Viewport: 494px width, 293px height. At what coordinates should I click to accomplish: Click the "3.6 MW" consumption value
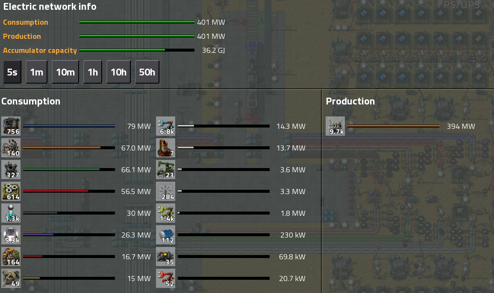click(x=293, y=170)
